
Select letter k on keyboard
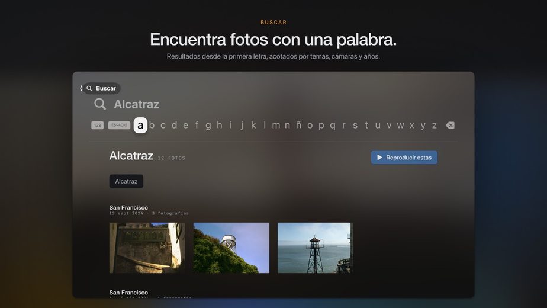253,125
